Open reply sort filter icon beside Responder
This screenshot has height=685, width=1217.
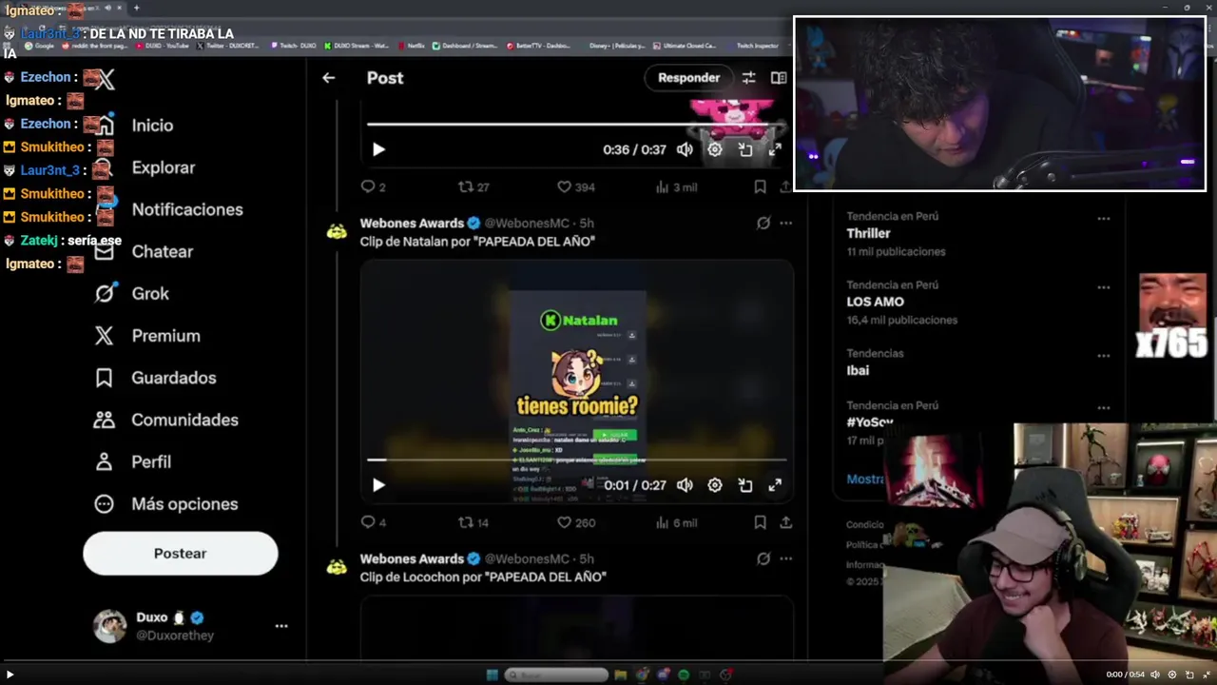(748, 78)
